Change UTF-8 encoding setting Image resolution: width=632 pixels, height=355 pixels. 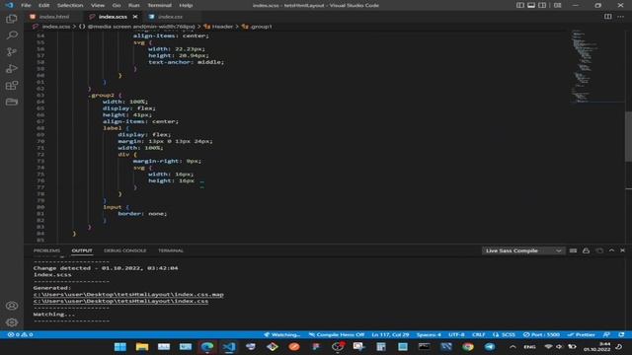tap(456, 335)
